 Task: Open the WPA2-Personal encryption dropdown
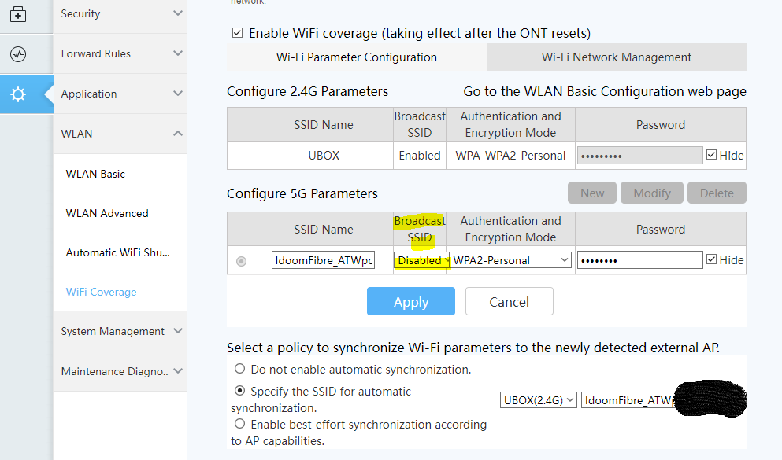(510, 260)
